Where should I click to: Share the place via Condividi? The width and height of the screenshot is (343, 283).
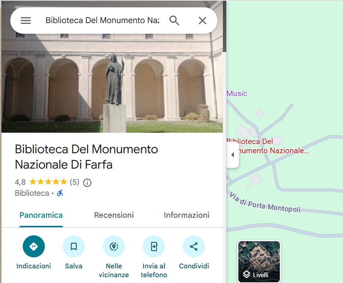pyautogui.click(x=194, y=246)
